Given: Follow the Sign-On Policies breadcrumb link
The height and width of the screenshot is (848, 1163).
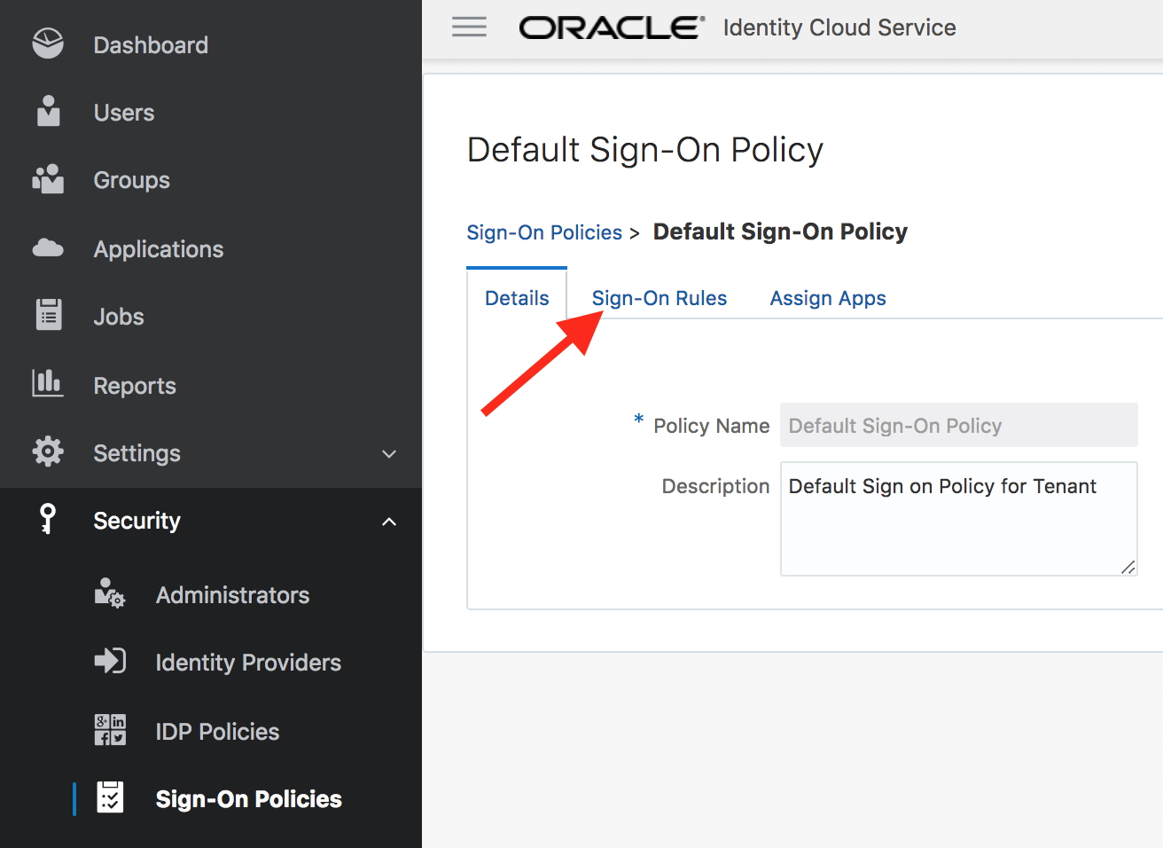Looking at the screenshot, I should coord(544,232).
